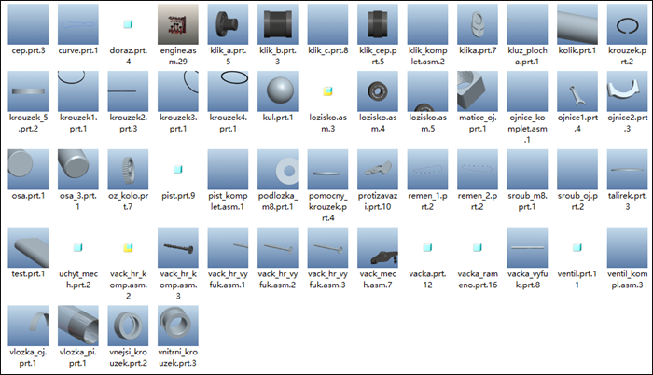653x375 pixels.
Task: Select sroub_oj.prt.2 file icon
Action: point(577,169)
